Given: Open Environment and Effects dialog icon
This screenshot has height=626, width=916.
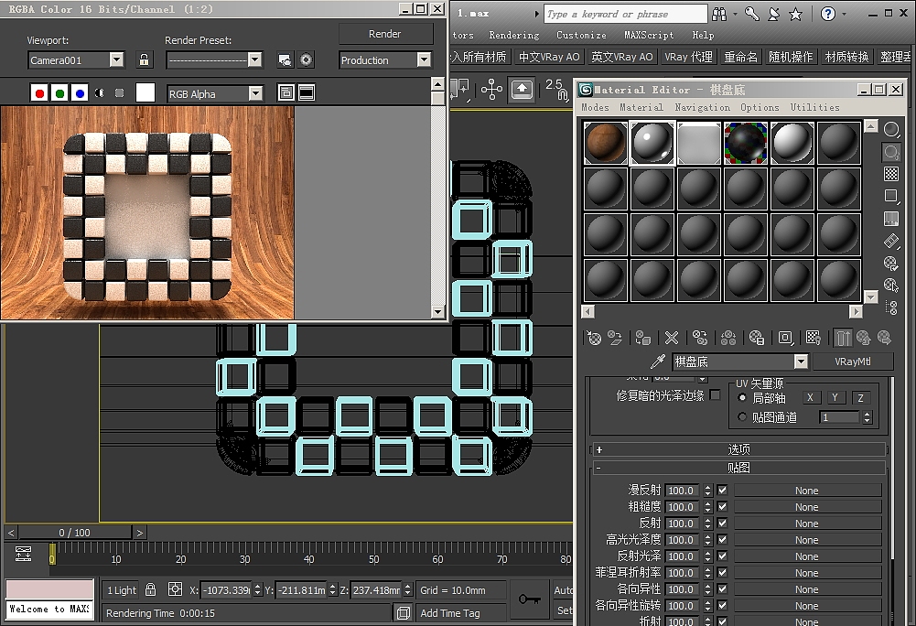Looking at the screenshot, I should 307,59.
